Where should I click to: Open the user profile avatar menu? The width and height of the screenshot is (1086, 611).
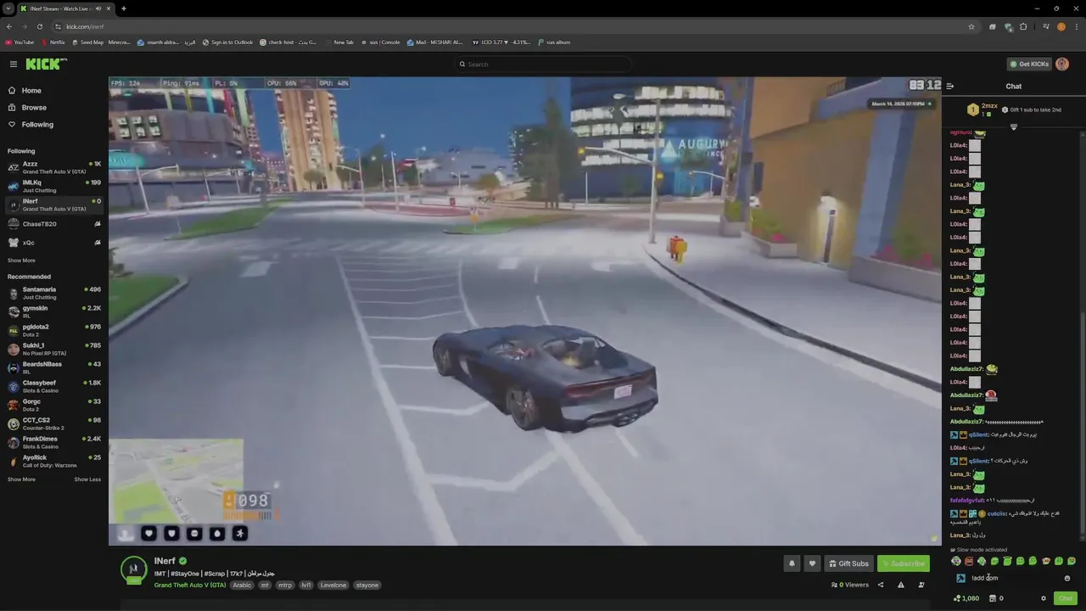pos(1062,64)
